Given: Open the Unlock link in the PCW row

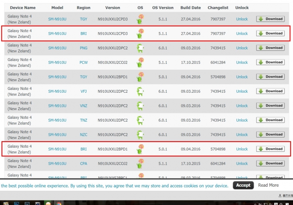Looking at the screenshot, I should (x=242, y=62).
